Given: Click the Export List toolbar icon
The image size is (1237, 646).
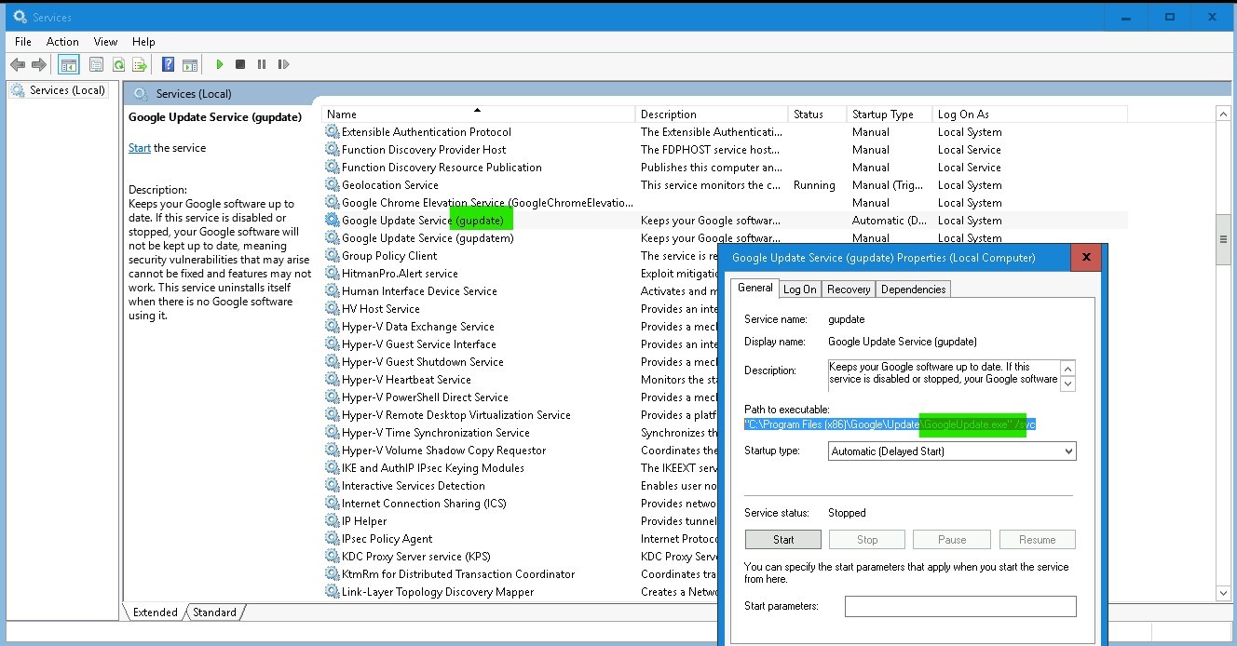Looking at the screenshot, I should (140, 64).
